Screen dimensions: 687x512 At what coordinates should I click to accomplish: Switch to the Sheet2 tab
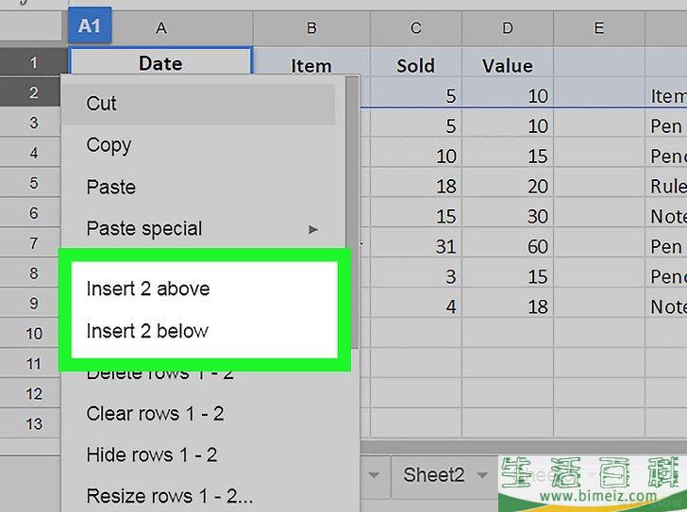[x=434, y=474]
